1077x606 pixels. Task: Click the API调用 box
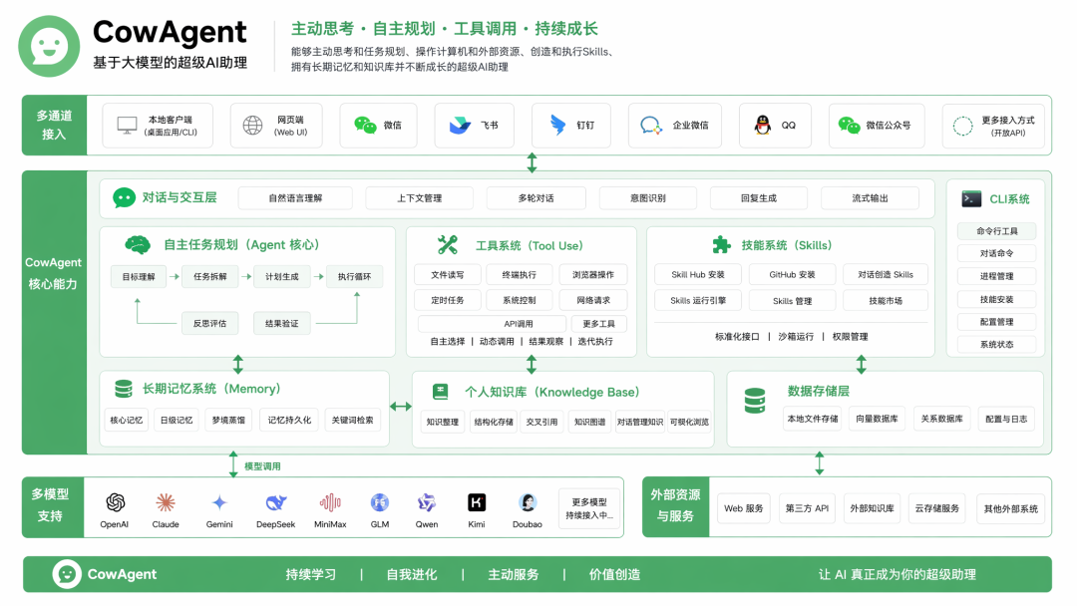[x=492, y=323]
